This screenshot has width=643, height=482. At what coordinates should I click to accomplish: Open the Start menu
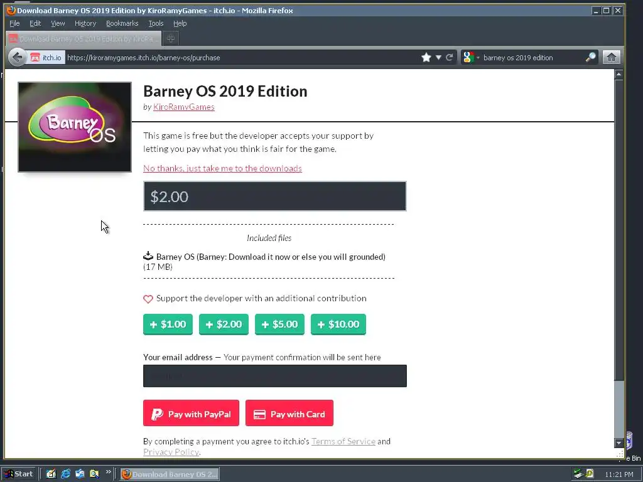pyautogui.click(x=19, y=474)
